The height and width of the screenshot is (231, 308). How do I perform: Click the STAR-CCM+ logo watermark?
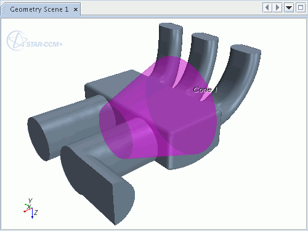(34, 41)
